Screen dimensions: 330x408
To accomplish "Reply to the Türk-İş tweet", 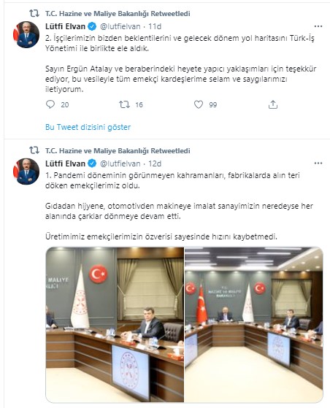I will coord(50,104).
